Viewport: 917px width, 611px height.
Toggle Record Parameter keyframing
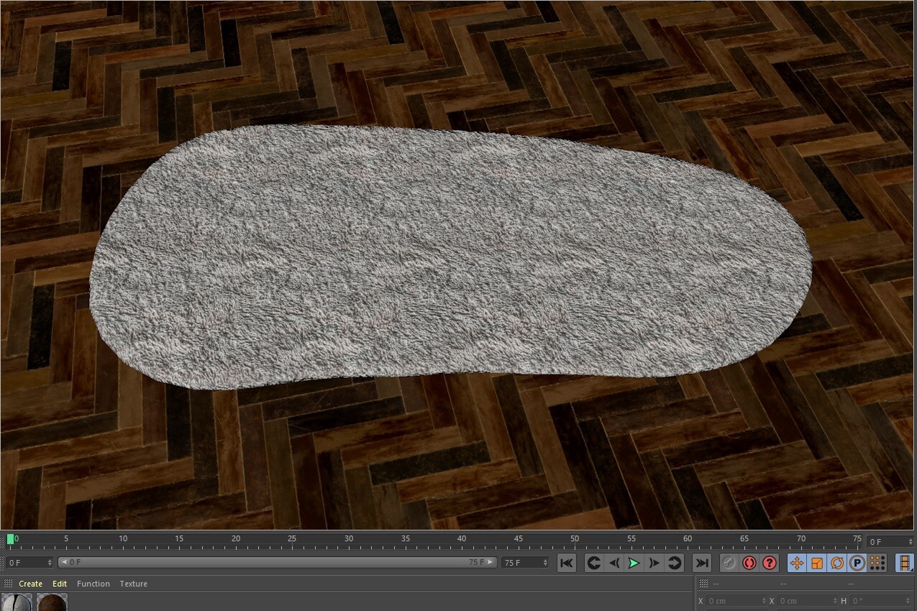(x=857, y=564)
